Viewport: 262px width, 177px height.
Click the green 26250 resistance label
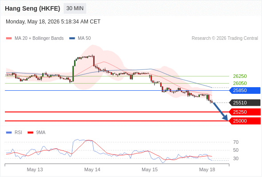[240, 76]
